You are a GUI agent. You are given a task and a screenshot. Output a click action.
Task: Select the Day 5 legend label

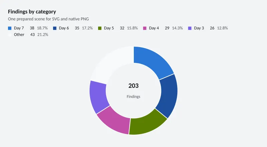[109, 28]
